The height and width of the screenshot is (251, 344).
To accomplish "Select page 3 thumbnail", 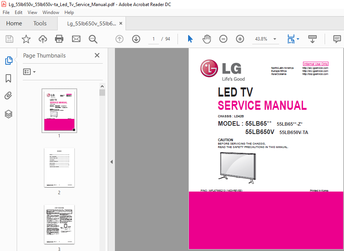I will coord(59,224).
